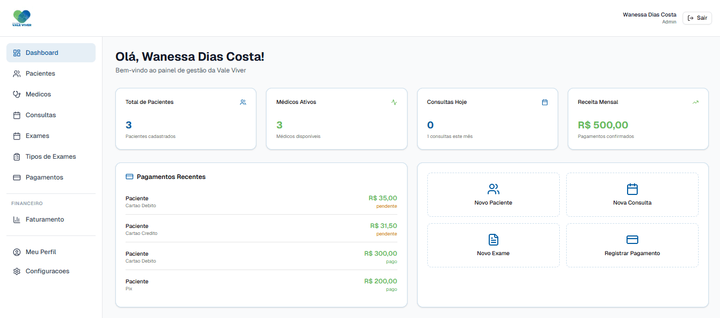Click the credit card icon beside Pagamentos Recentes

[x=129, y=177]
